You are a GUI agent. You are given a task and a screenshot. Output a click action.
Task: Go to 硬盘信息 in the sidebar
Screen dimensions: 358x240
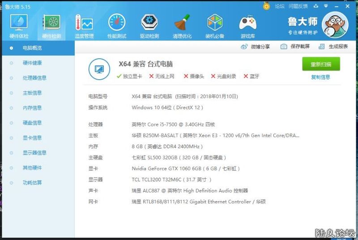pyautogui.click(x=32, y=123)
